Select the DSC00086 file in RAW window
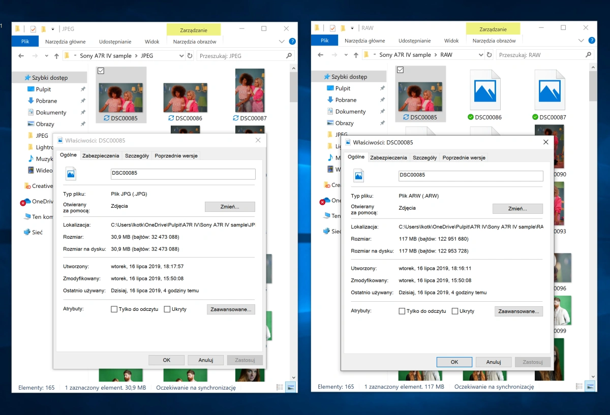The image size is (610, 415). click(484, 95)
